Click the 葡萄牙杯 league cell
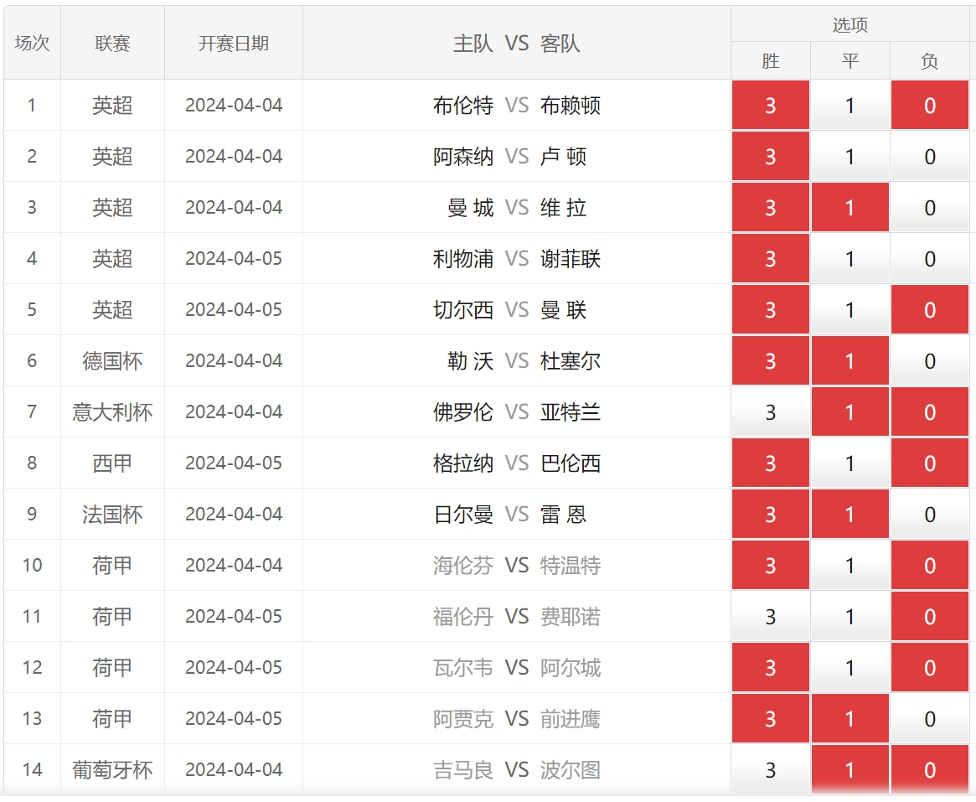This screenshot has height=802, width=976. (112, 769)
